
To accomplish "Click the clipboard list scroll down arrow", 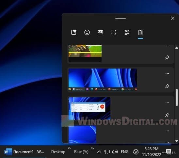I will pyautogui.click(x=176, y=141).
